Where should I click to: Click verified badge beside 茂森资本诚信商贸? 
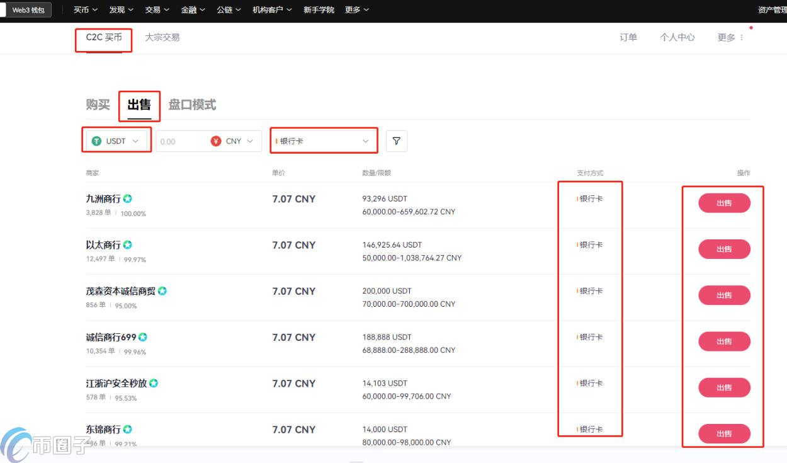(162, 291)
